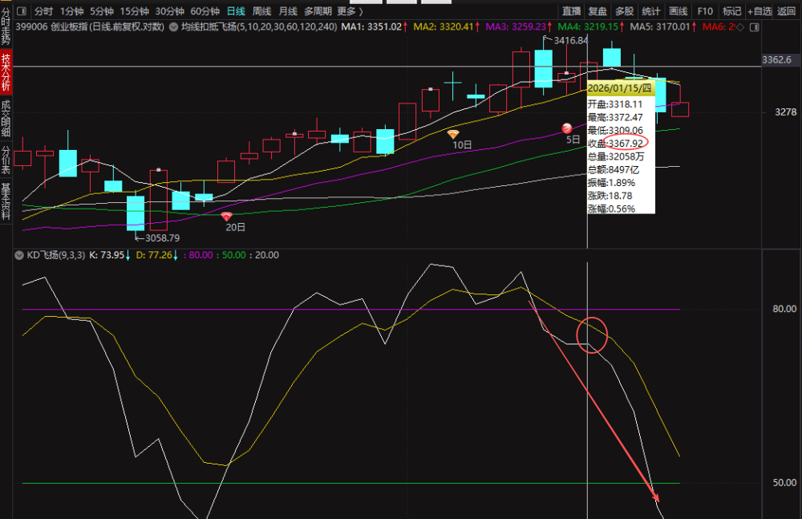This screenshot has height=519, width=802.
Task: Open 成交明细 sidebar tab
Action: point(6,119)
